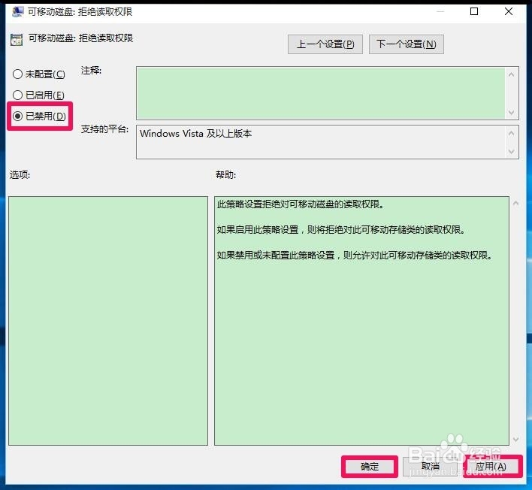532x490 pixels.
Task: Select the 未配置(C) radio button
Action: [x=17, y=74]
